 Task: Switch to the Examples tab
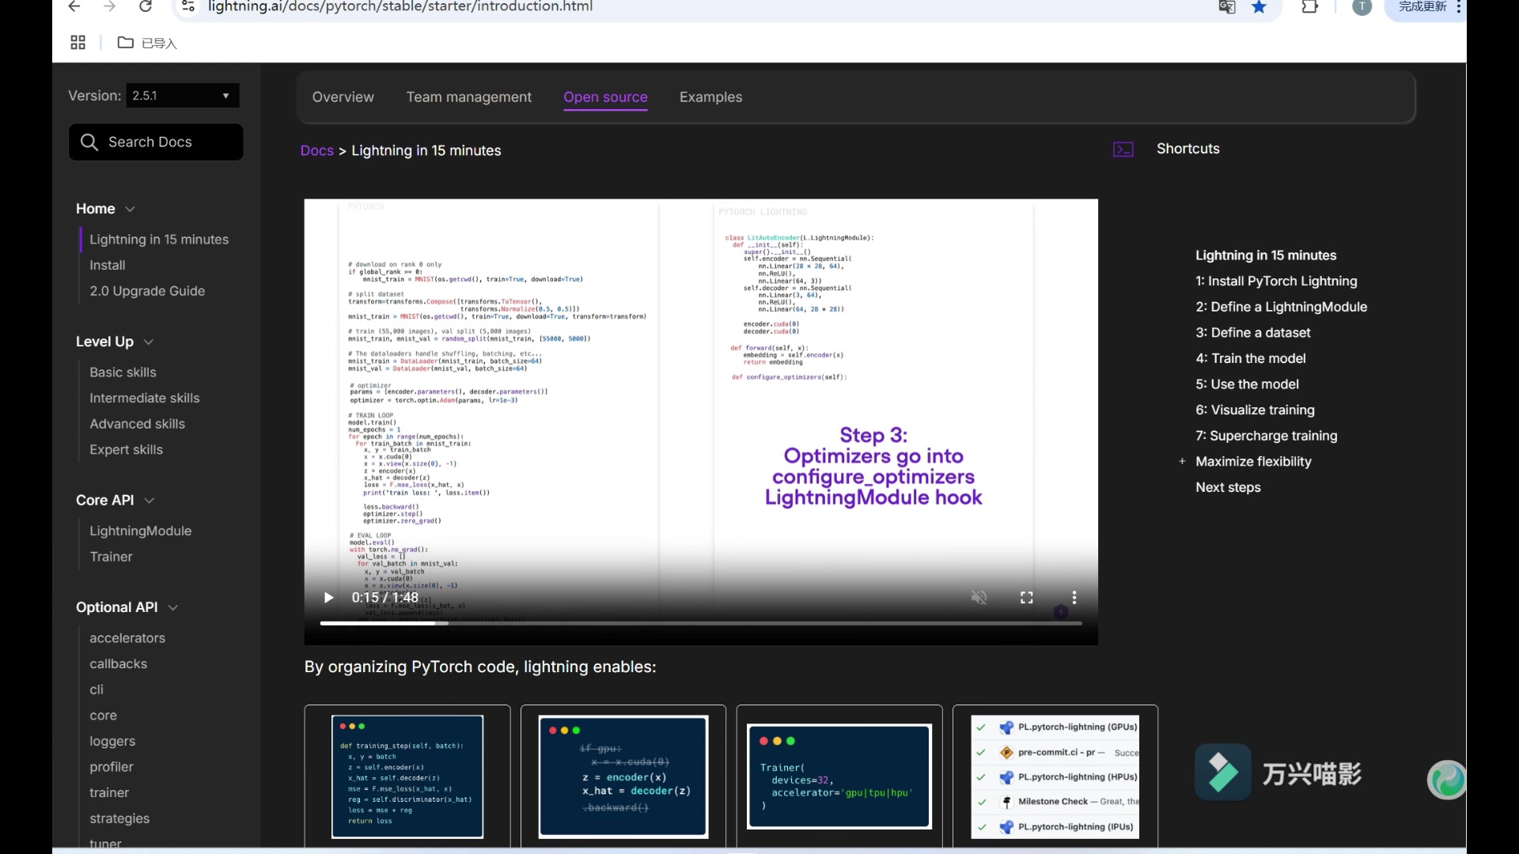(x=710, y=97)
